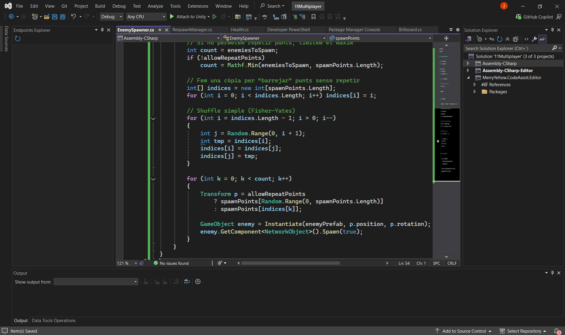Open the Debug configuration dropdown
Image resolution: width=565 pixels, height=335 pixels.
(112, 17)
